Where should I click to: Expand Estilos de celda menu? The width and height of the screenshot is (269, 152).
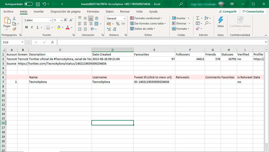[143, 29]
